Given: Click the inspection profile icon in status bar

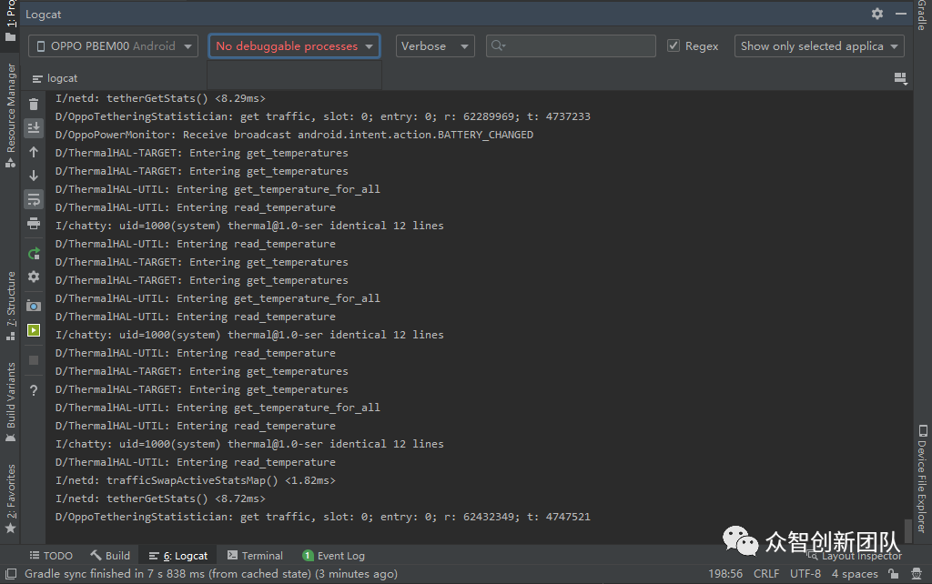Looking at the screenshot, I should 917,574.
